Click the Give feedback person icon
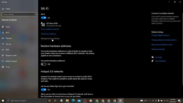 point(152,61)
